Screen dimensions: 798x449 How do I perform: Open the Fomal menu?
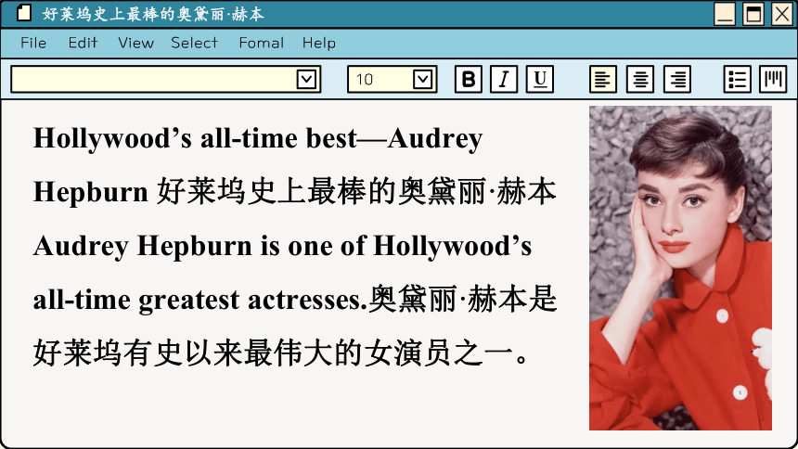(262, 43)
